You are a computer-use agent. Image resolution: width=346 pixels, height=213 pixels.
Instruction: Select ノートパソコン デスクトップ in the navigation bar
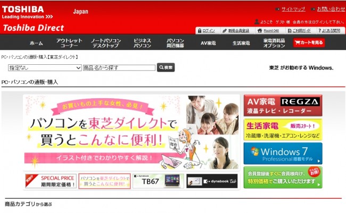(106, 43)
